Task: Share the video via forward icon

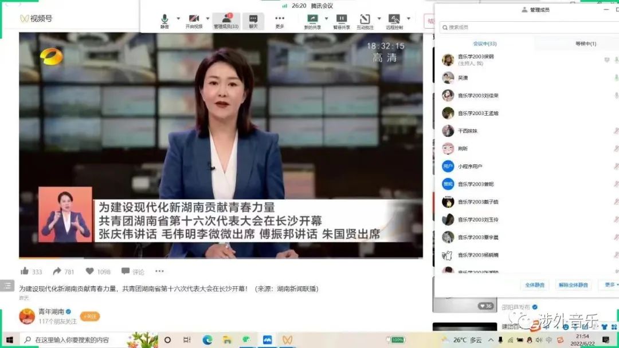Action: (57, 271)
